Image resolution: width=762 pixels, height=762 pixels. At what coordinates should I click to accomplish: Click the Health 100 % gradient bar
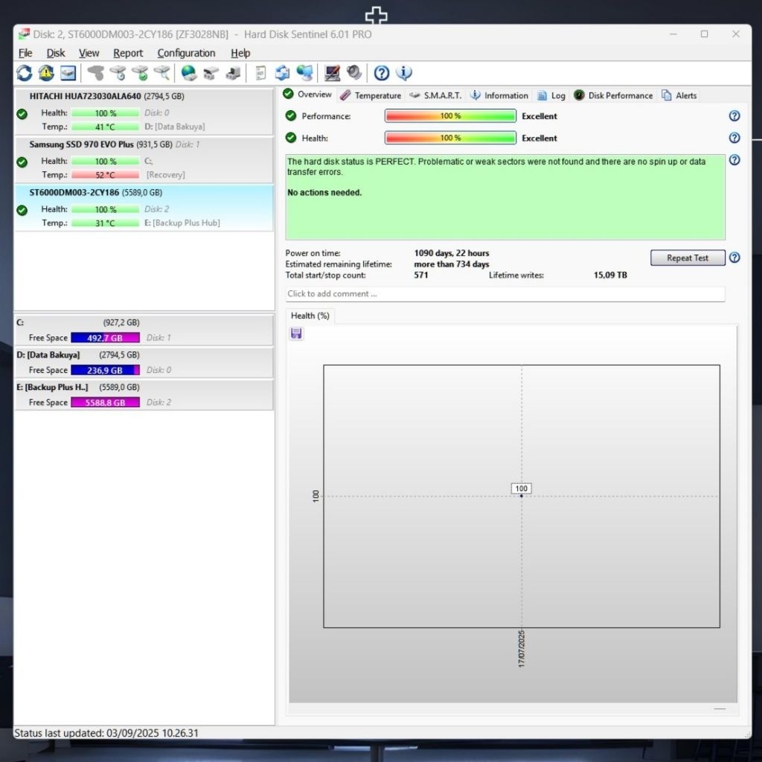tap(450, 138)
